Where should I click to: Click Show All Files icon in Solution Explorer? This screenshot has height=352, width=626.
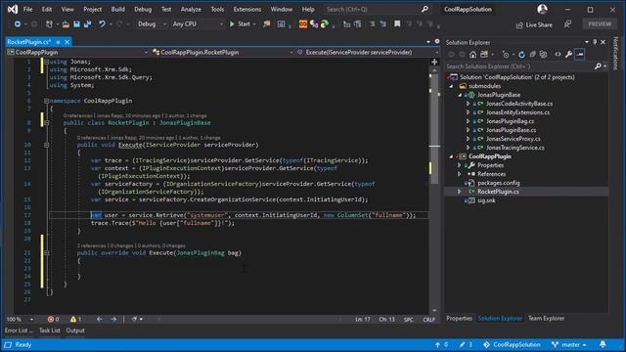pyautogui.click(x=544, y=55)
